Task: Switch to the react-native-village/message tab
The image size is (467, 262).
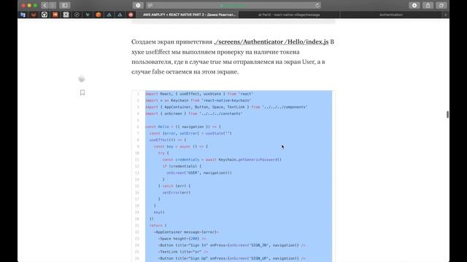Action: pos(289,15)
